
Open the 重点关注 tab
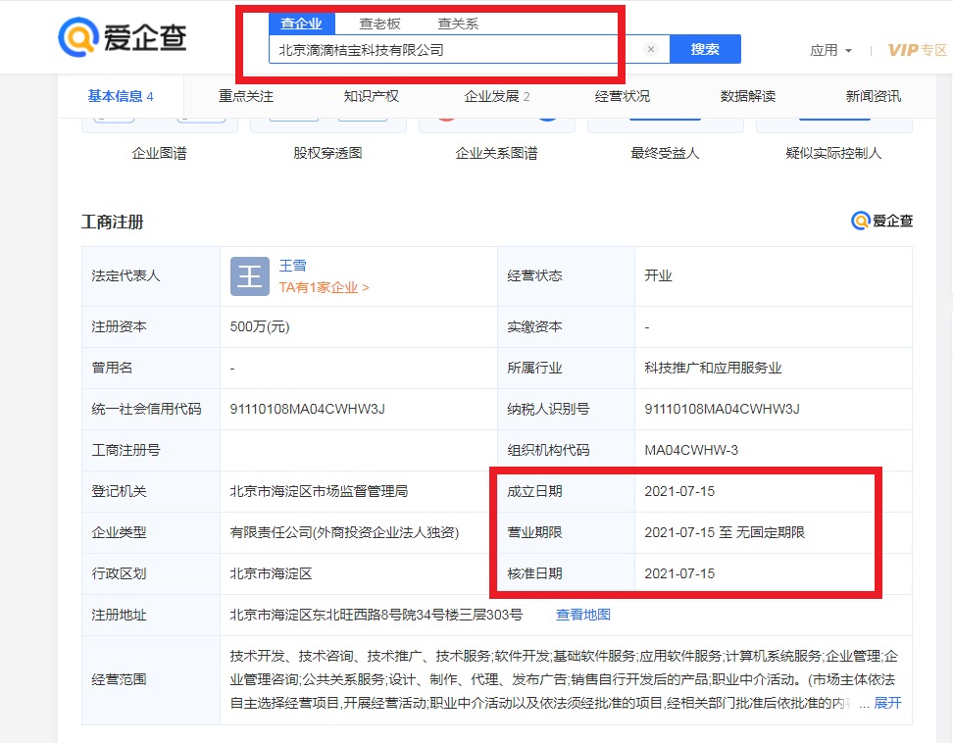click(245, 96)
